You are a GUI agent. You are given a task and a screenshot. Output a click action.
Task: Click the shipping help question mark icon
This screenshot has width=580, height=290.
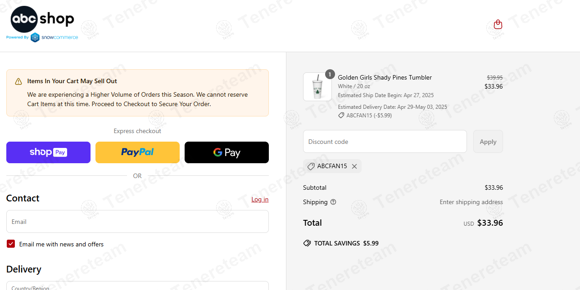pyautogui.click(x=333, y=202)
